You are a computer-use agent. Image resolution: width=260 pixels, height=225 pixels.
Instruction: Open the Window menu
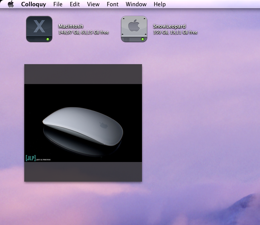[136, 4]
